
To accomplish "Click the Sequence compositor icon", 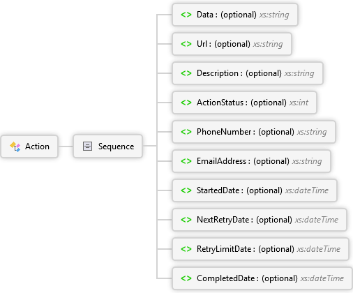I will pyautogui.click(x=87, y=146).
